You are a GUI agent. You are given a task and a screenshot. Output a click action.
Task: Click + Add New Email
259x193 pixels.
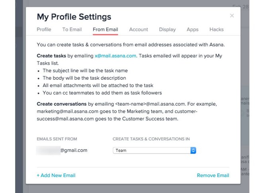[56, 175]
